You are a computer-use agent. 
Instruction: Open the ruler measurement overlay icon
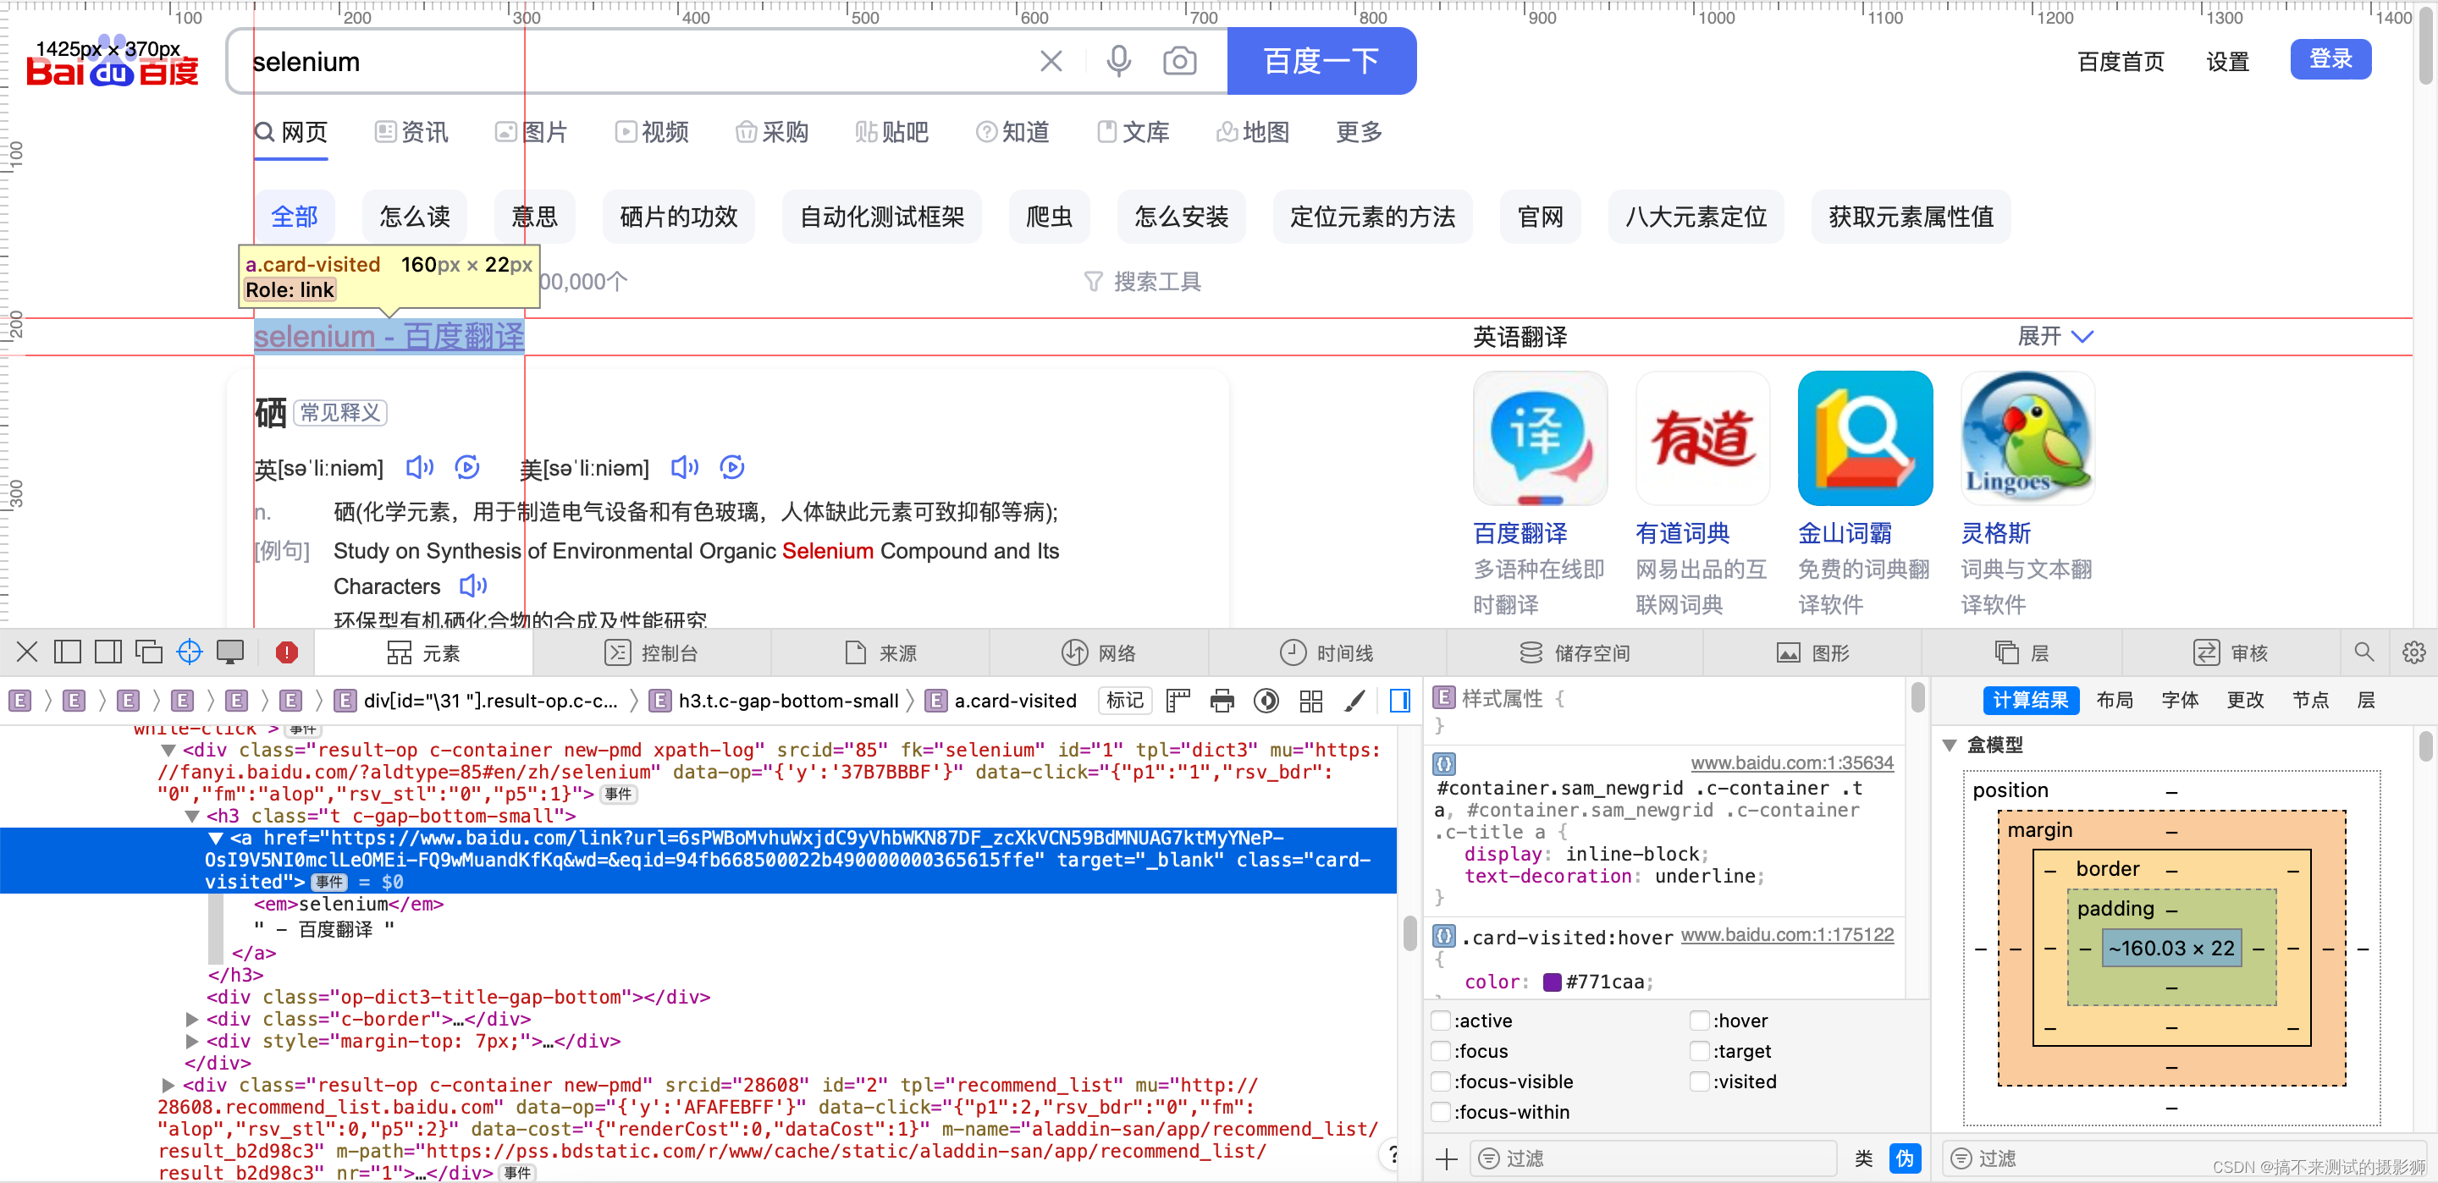point(1178,701)
